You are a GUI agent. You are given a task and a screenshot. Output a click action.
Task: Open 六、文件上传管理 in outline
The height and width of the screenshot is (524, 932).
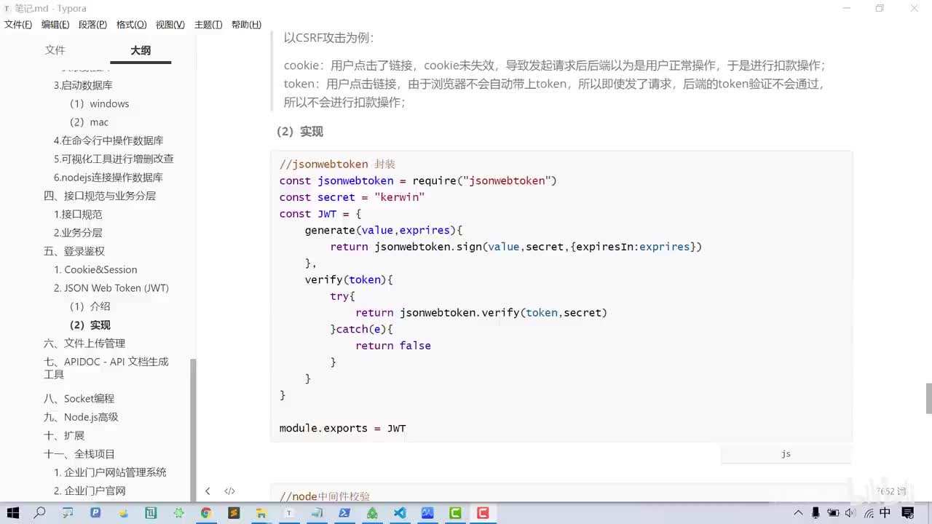pos(84,344)
